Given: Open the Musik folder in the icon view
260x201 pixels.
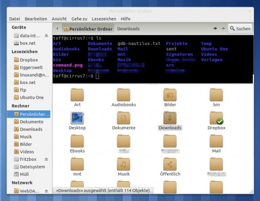Looking at the screenshot, I should coord(124,164).
